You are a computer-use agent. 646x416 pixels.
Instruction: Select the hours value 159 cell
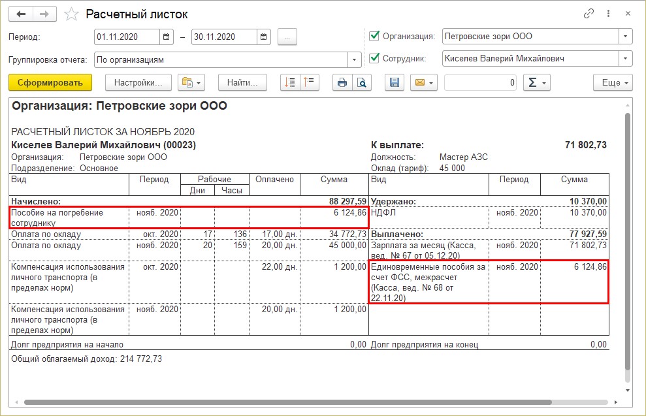pyautogui.click(x=232, y=249)
